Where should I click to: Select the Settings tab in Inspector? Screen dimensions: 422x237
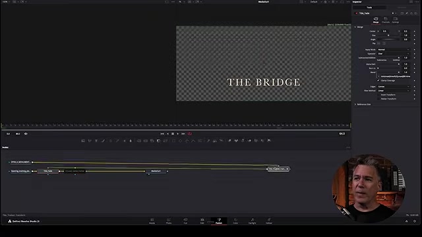(x=396, y=20)
